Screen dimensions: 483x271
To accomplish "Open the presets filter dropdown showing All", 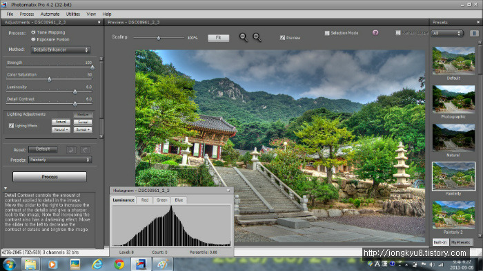I will (x=447, y=33).
